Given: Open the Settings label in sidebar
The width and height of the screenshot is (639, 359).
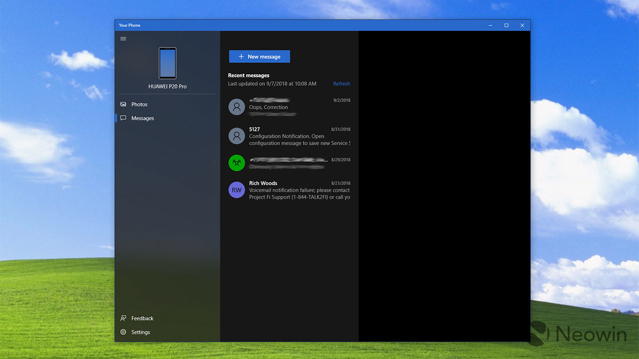Looking at the screenshot, I should (141, 332).
